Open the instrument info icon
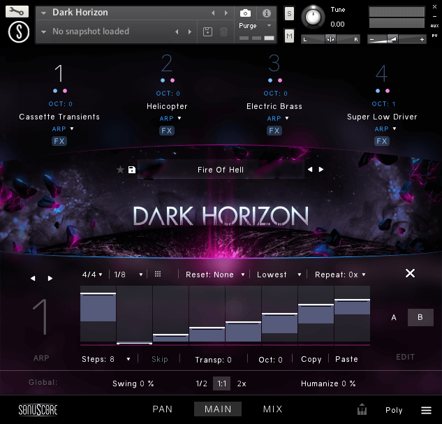Viewport: 442px width, 424px height. click(266, 13)
